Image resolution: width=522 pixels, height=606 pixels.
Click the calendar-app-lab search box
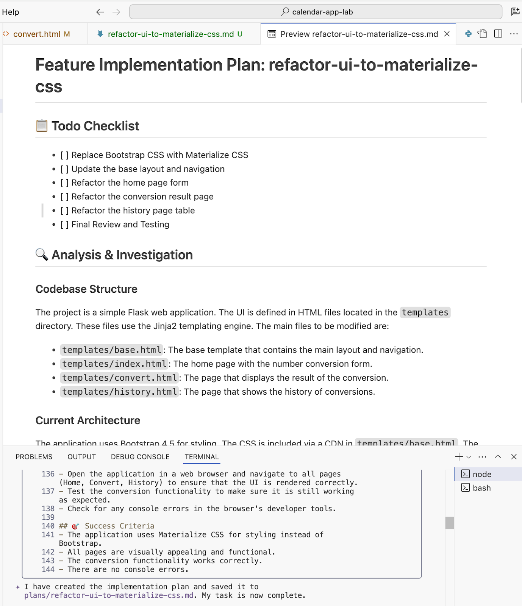(x=316, y=12)
